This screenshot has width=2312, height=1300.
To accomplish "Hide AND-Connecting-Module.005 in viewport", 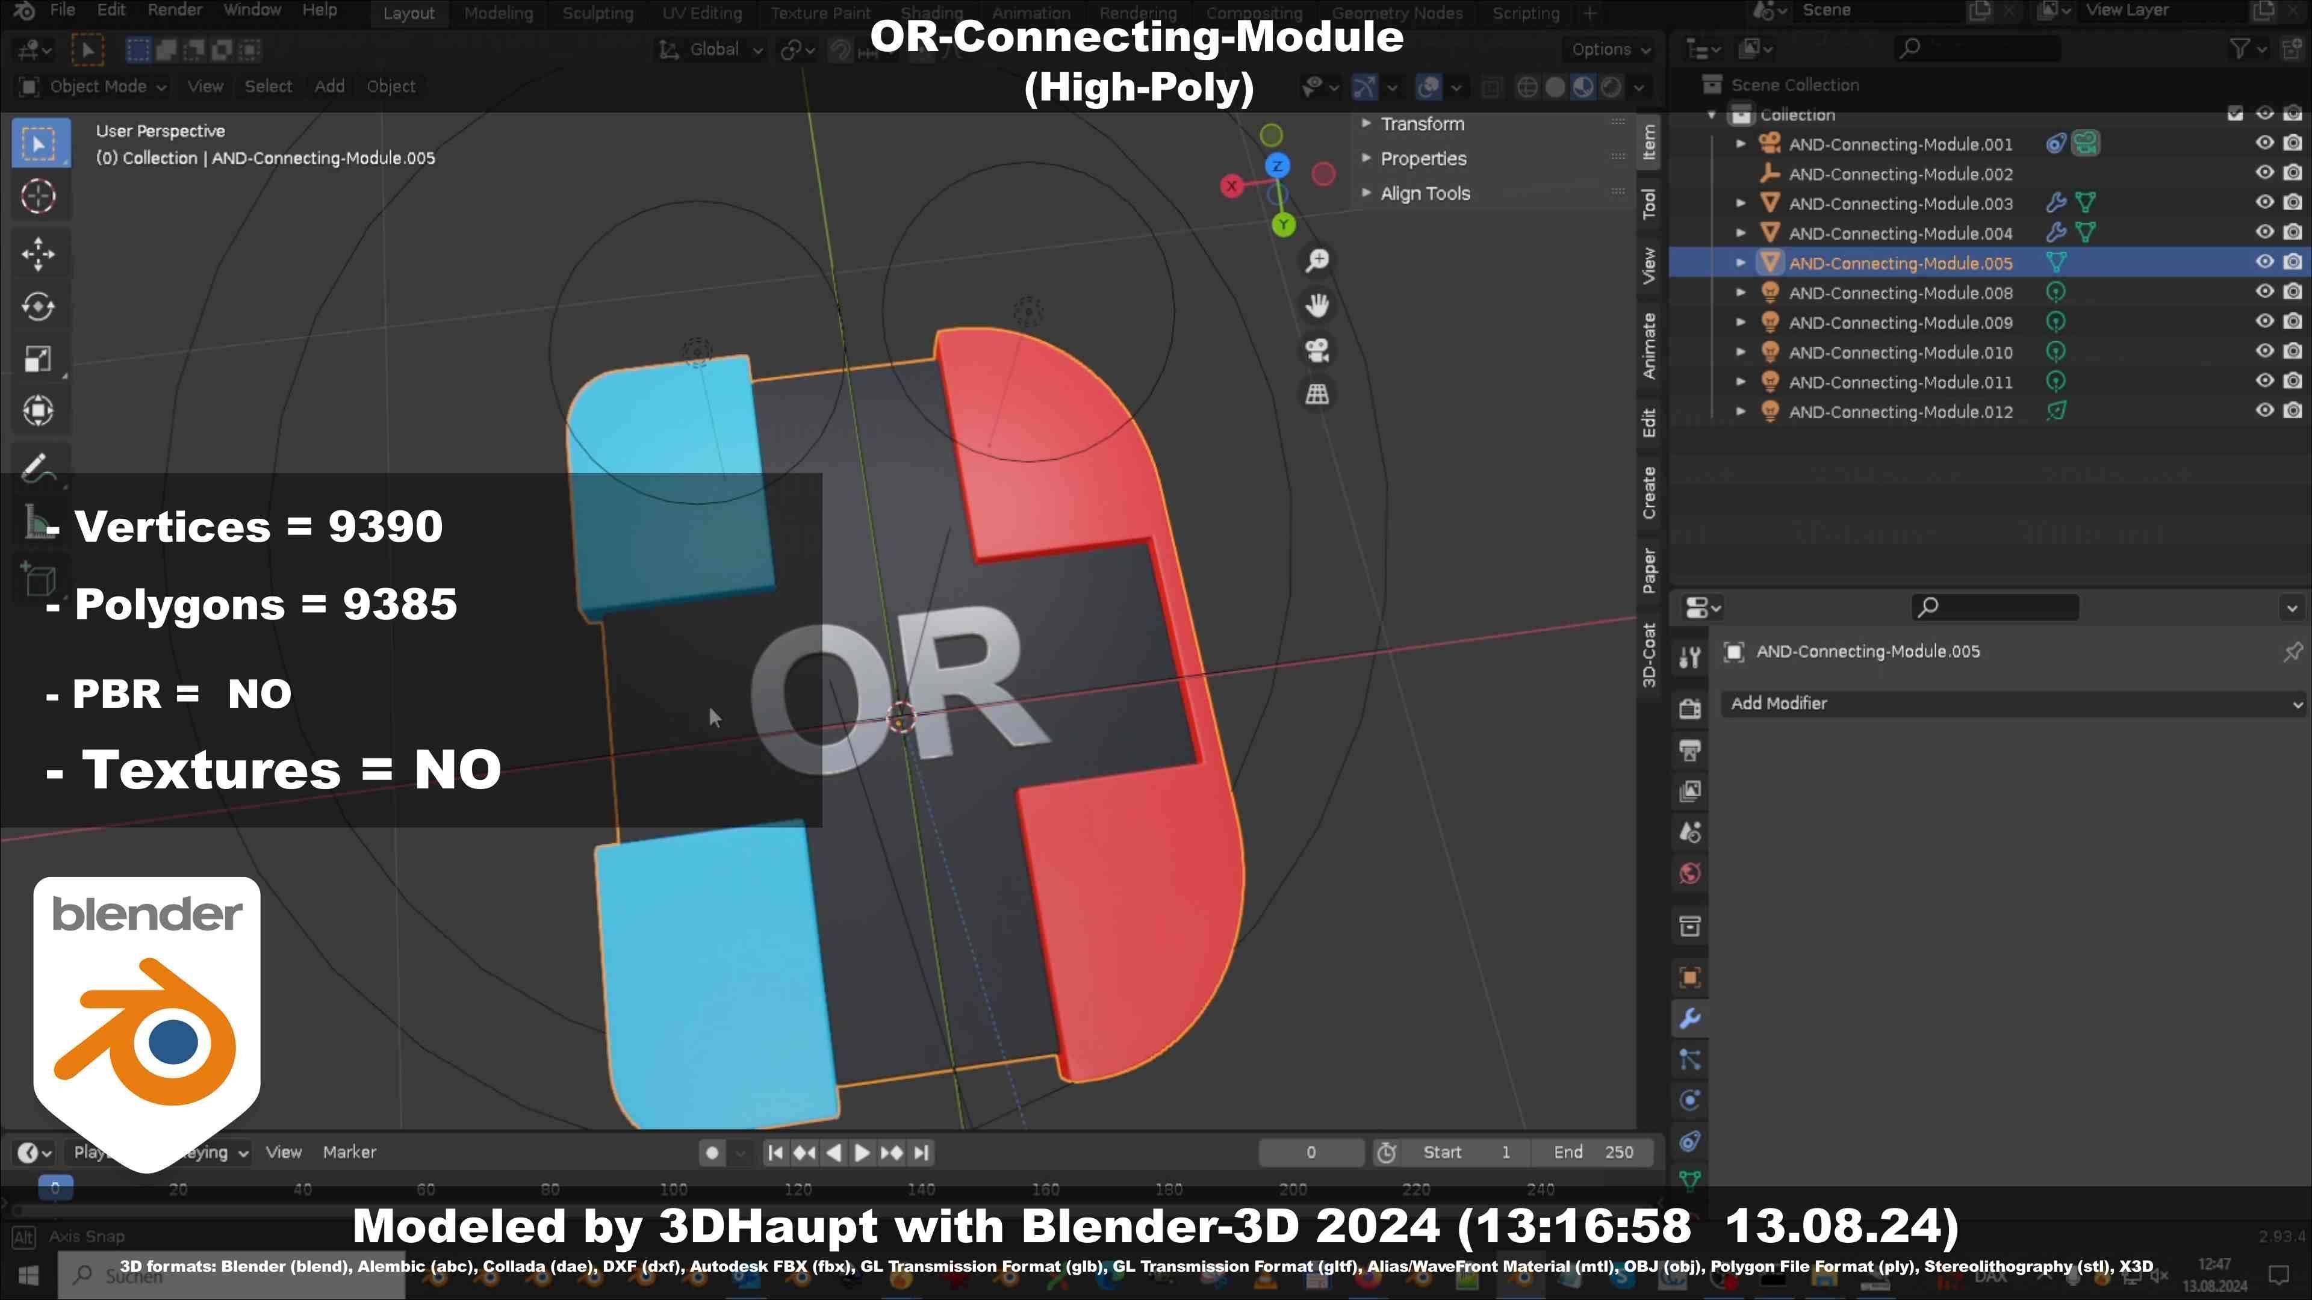I will 2264,262.
